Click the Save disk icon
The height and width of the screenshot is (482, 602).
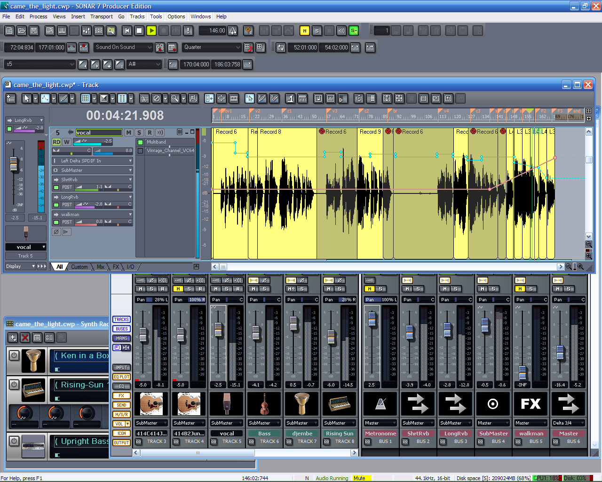click(34, 31)
